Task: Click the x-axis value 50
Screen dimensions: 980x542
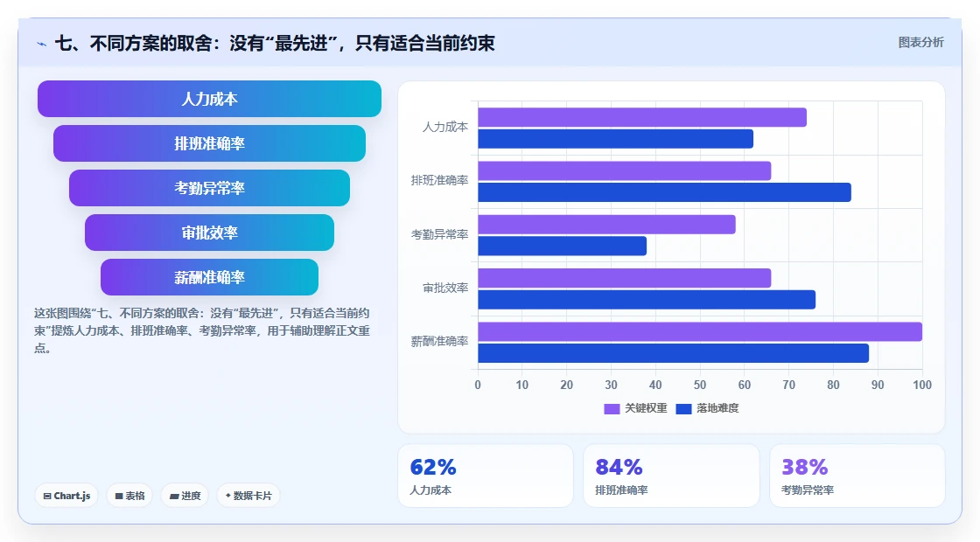Action: pyautogui.click(x=700, y=386)
